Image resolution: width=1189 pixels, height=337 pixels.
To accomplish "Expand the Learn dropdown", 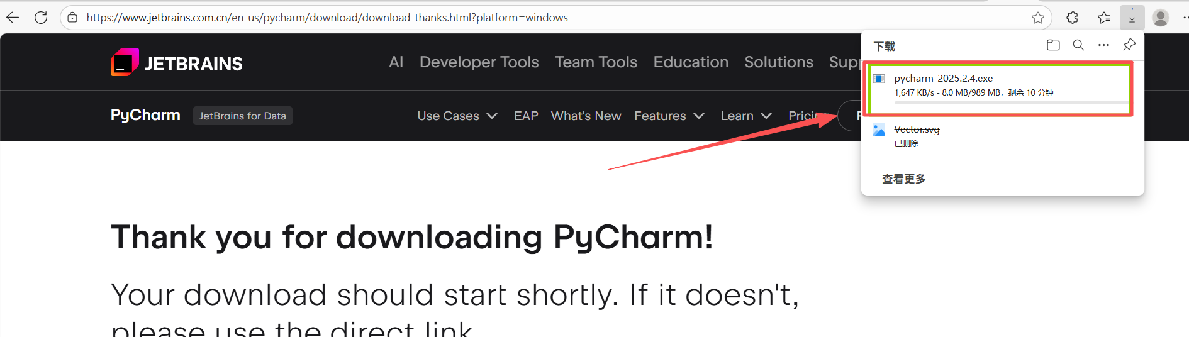I will pyautogui.click(x=746, y=116).
